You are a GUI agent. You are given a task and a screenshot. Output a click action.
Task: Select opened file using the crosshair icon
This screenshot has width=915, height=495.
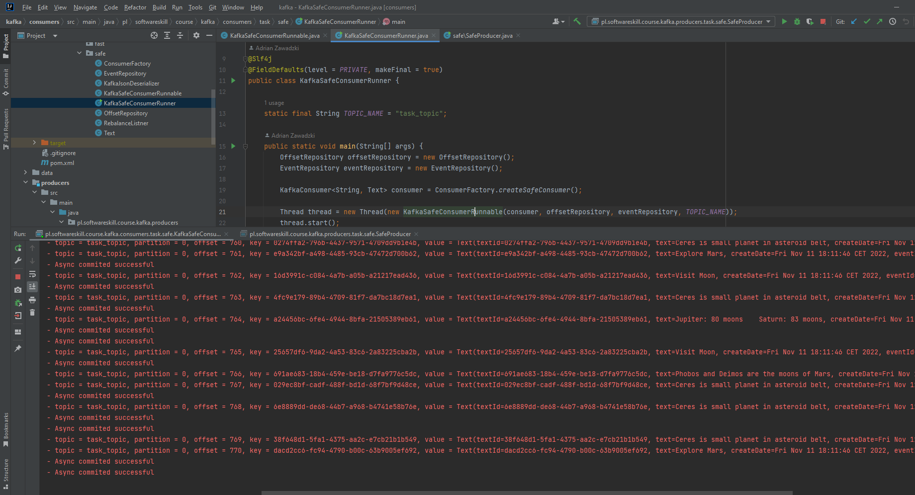154,35
